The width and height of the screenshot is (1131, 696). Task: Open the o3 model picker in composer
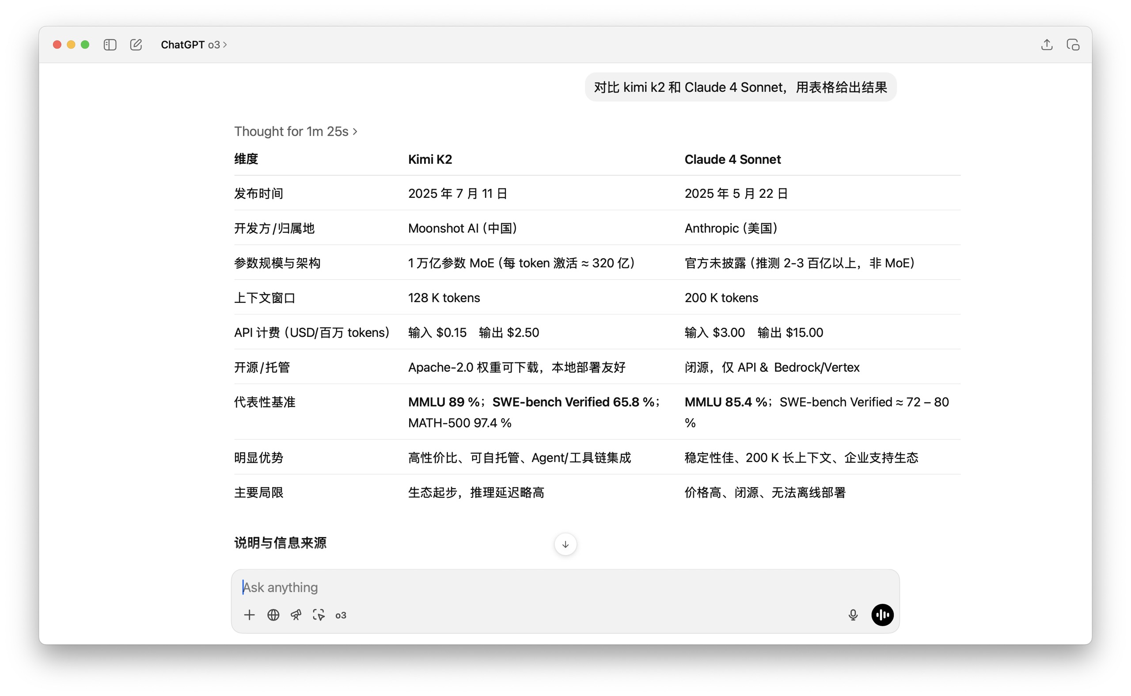[341, 616]
